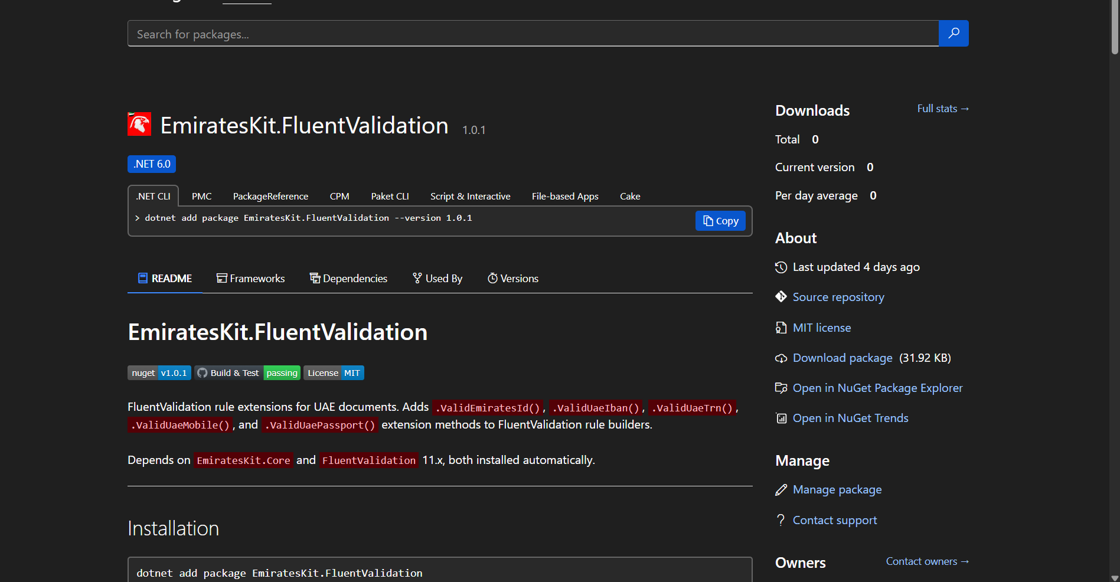Screen dimensions: 1120x582
Task: Click the Open in NuGet Package Explorer icon
Action: [781, 388]
